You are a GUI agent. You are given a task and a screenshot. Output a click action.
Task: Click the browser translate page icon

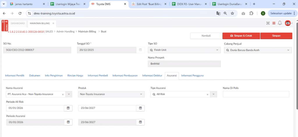pyautogui.click(x=218, y=13)
